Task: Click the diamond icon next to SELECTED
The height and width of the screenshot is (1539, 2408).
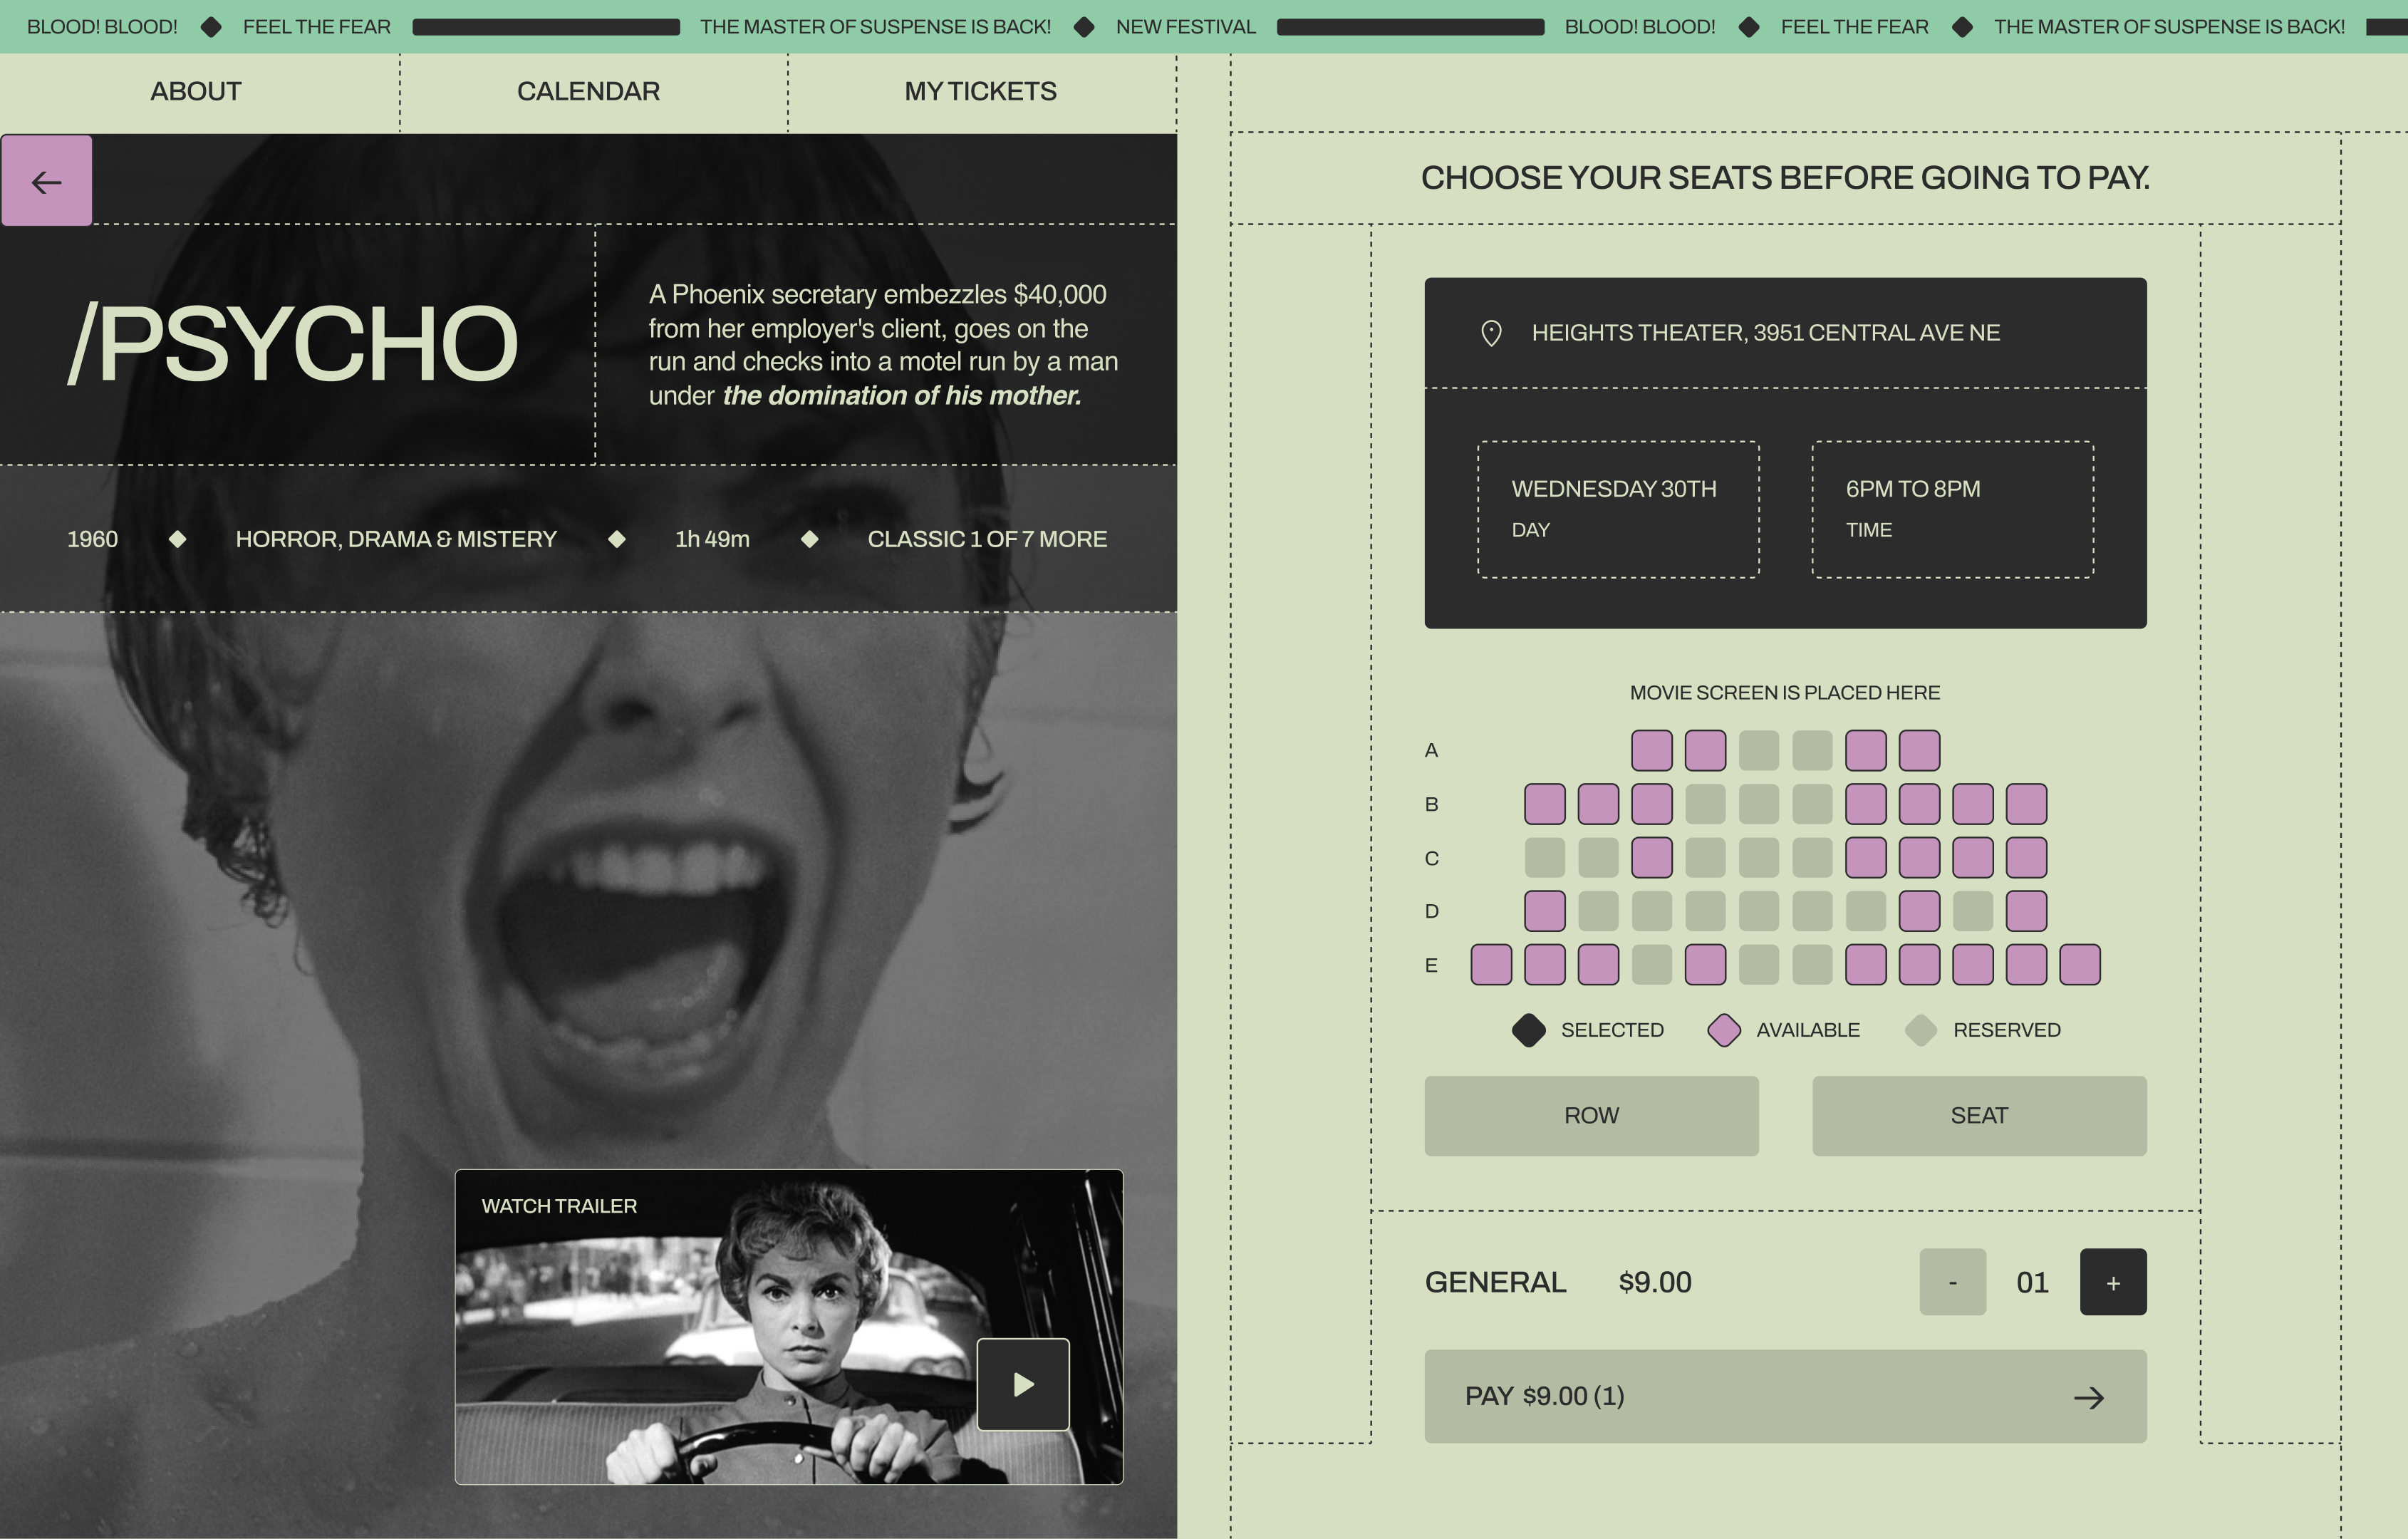Action: point(1529,1029)
